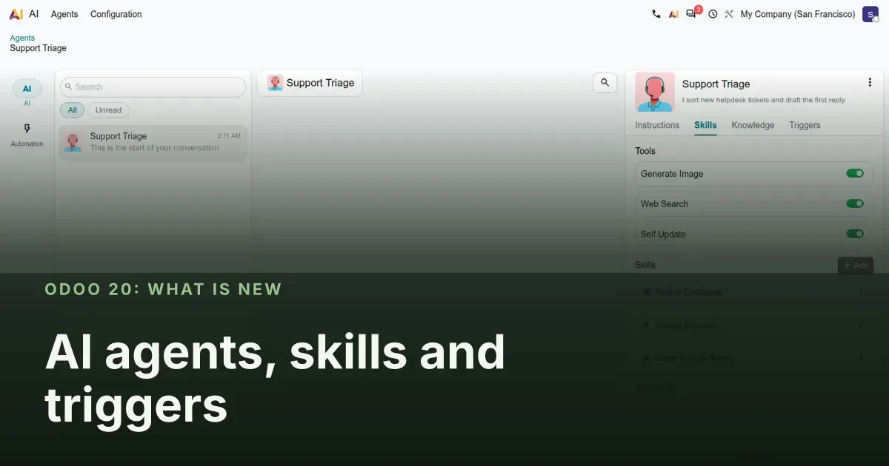This screenshot has width=889, height=466.
Task: Open the Support Triage conversation row
Action: point(153,142)
